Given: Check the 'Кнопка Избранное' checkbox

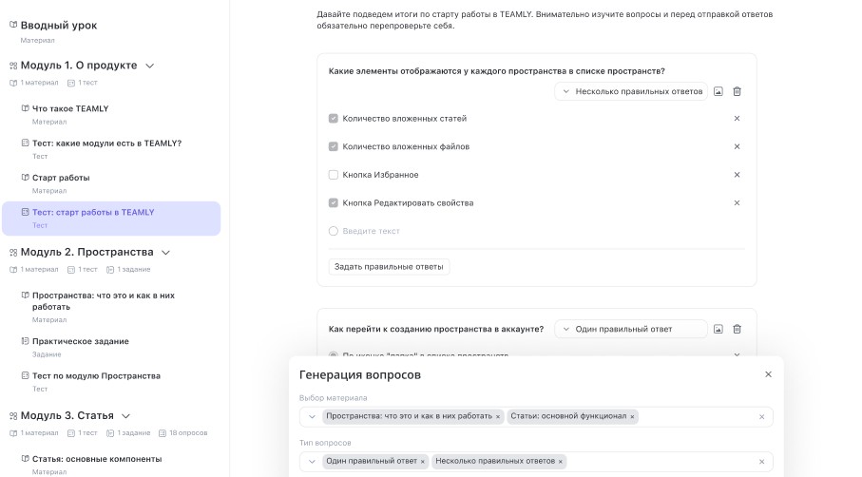Looking at the screenshot, I should pos(334,175).
